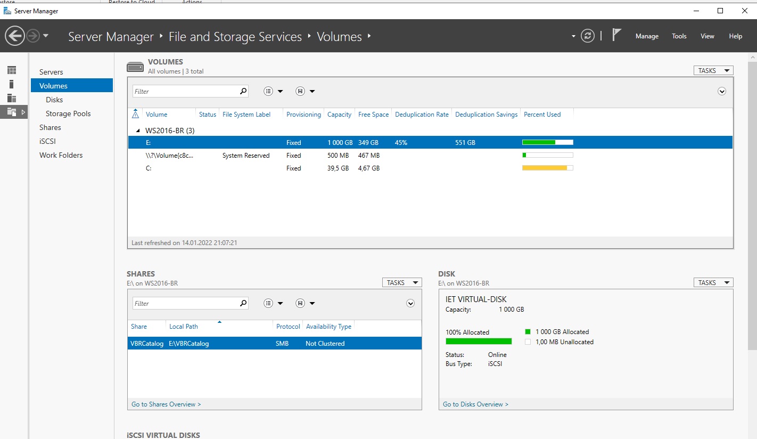Click the 100% Allocated green bar
Image resolution: width=757 pixels, height=439 pixels.
479,341
